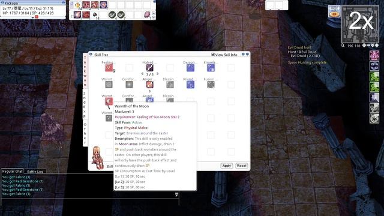Use the red meat item in hotbar row 2
384x216 pixels.
tap(86, 14)
